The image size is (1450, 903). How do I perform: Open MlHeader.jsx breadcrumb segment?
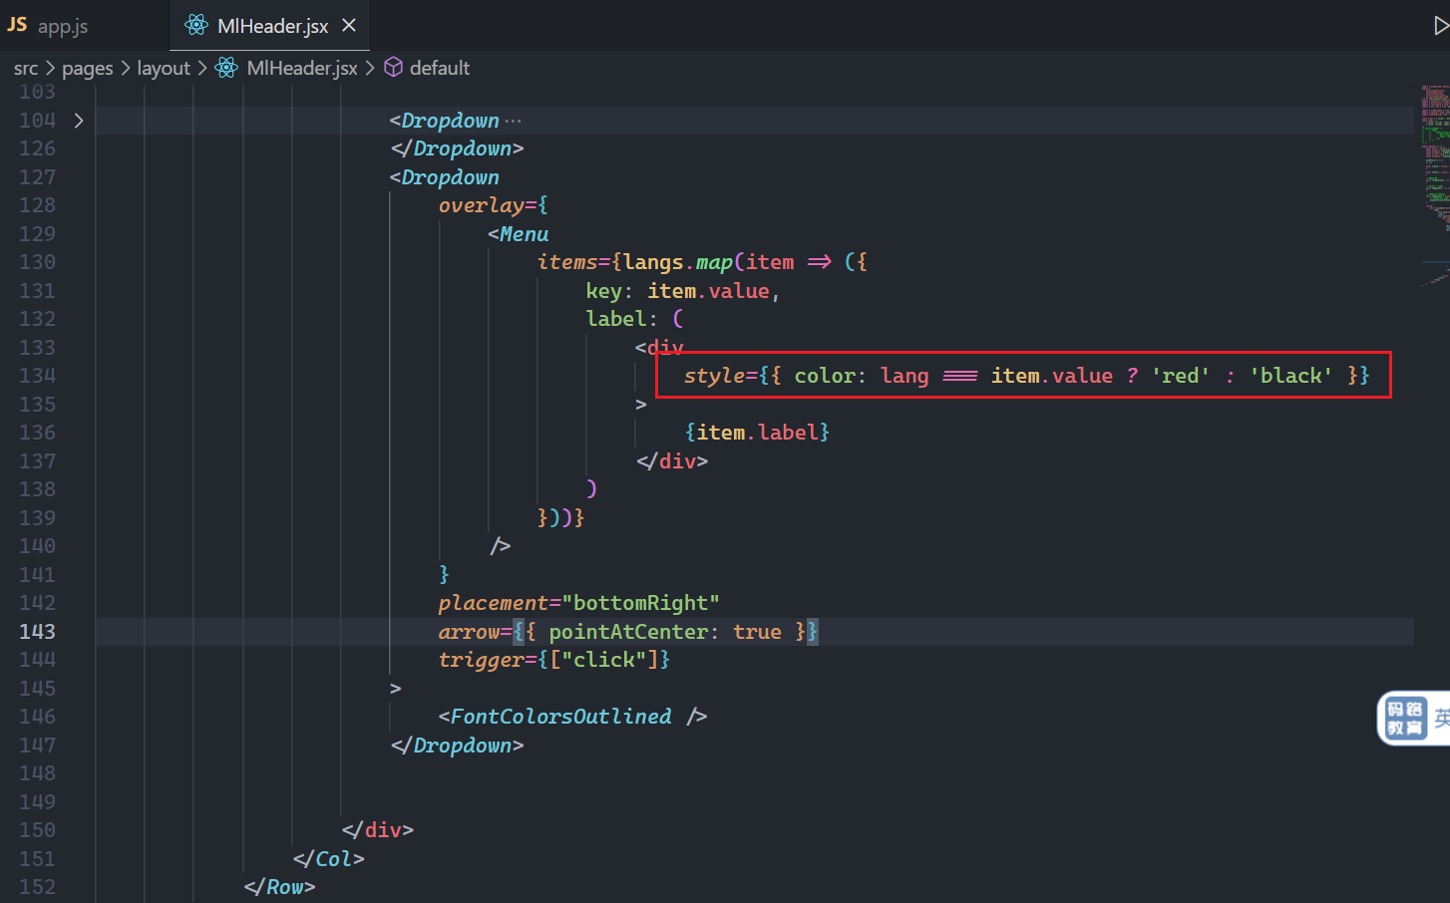click(x=302, y=68)
